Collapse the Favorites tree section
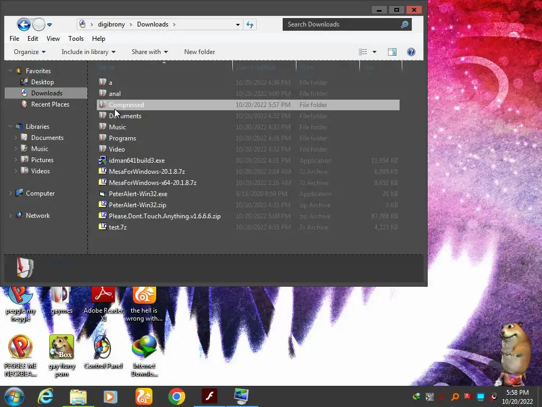 [x=11, y=70]
